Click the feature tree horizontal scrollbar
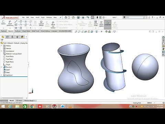 12,98
